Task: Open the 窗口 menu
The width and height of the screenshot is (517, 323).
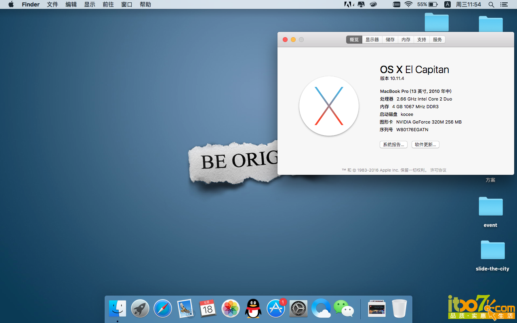Action: (x=127, y=4)
